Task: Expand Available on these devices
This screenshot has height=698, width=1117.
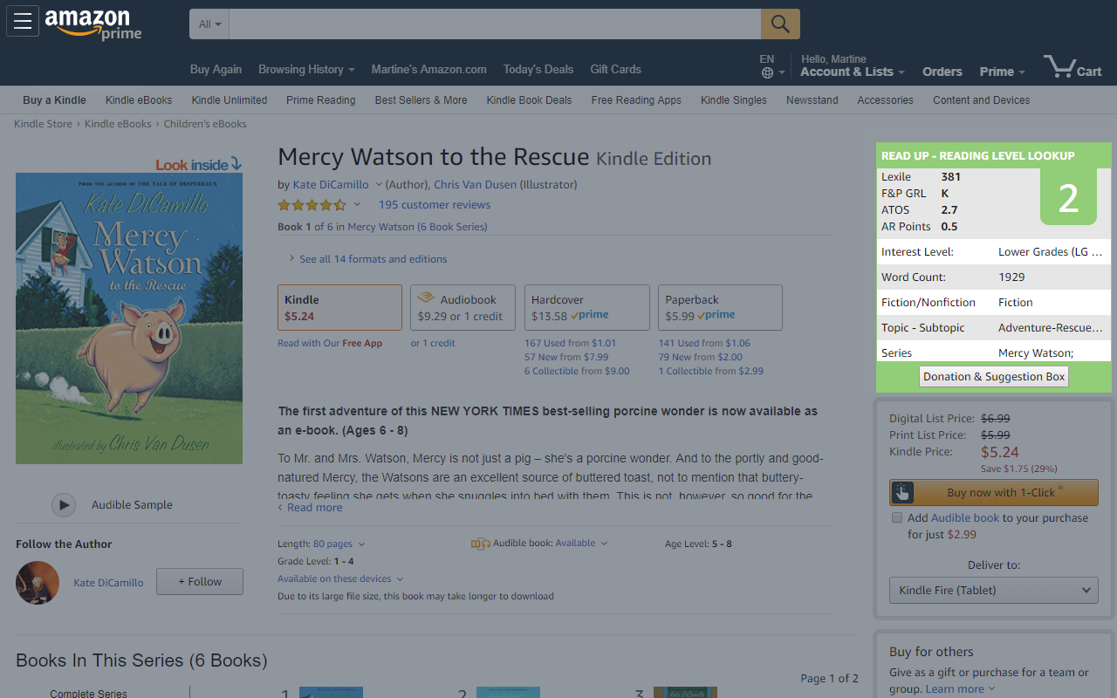Action: click(340, 578)
